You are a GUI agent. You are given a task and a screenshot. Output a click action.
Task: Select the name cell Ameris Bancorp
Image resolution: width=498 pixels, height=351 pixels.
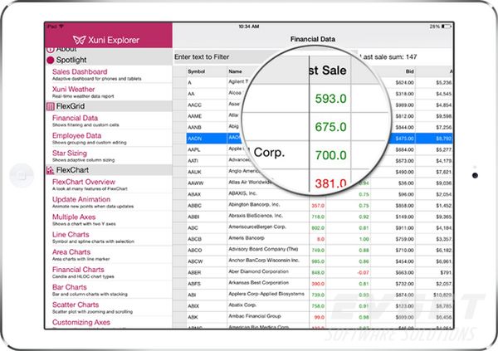coord(268,238)
